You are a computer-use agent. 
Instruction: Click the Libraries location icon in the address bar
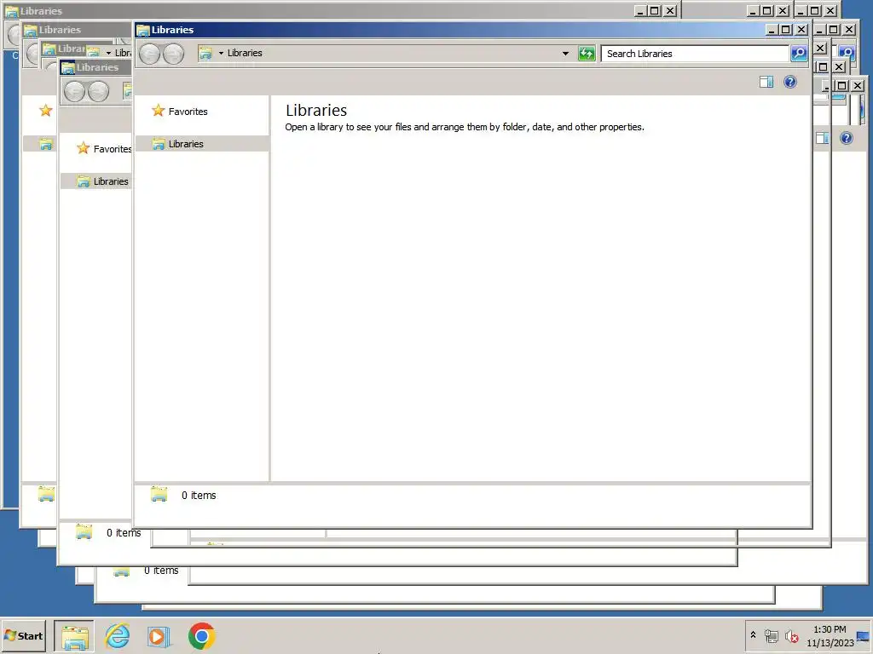click(205, 54)
